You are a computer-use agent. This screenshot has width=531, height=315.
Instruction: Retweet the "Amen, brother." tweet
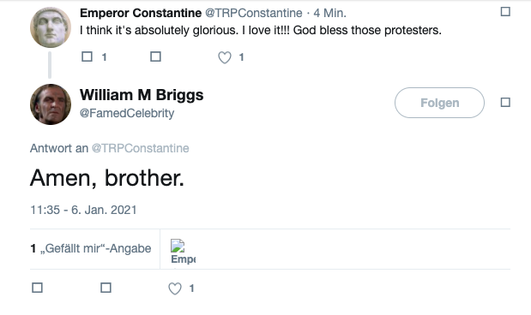[x=106, y=288]
